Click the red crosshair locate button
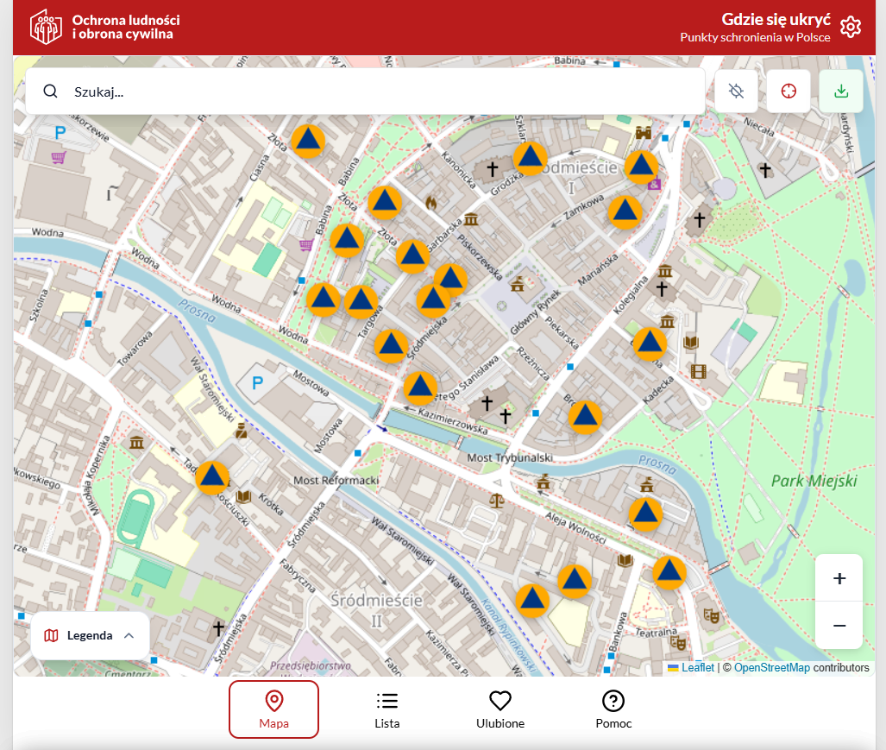The width and height of the screenshot is (886, 750). 789,91
